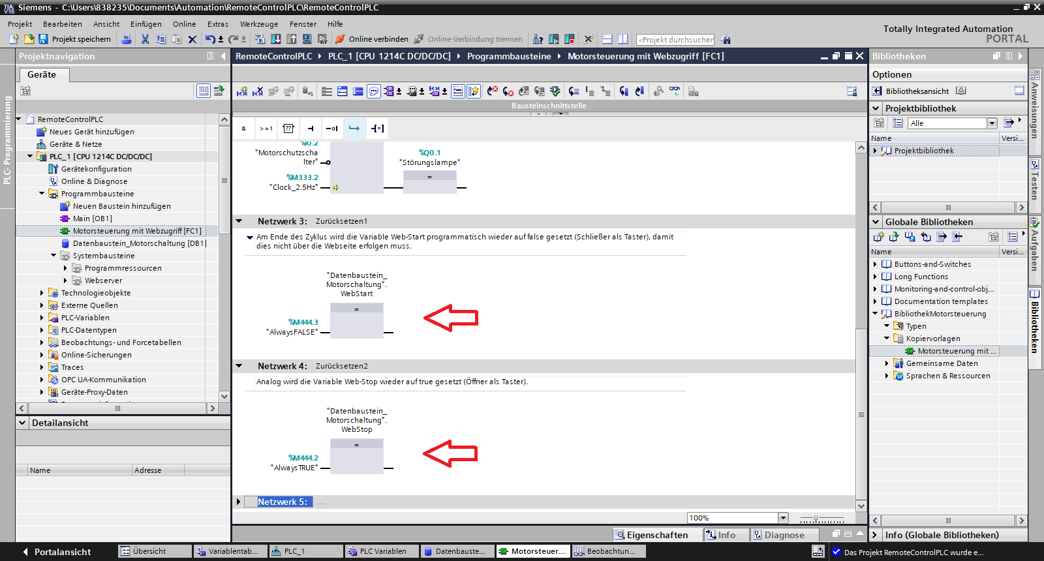Click the delete X icon in the main toolbar
1044x561 pixels.
(192, 39)
